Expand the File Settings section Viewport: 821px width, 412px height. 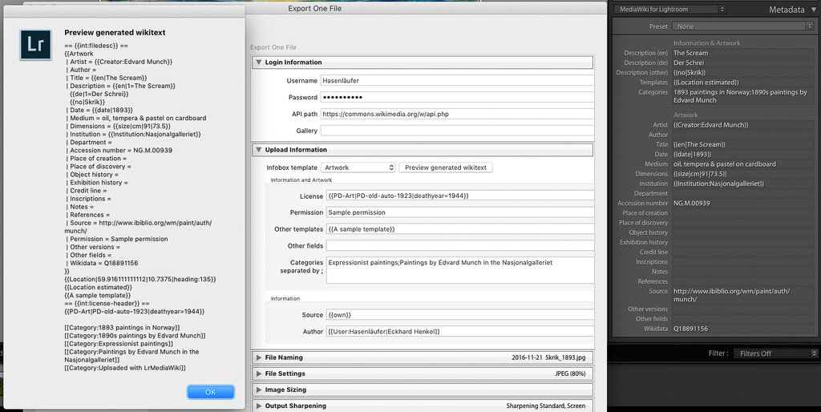(x=259, y=374)
